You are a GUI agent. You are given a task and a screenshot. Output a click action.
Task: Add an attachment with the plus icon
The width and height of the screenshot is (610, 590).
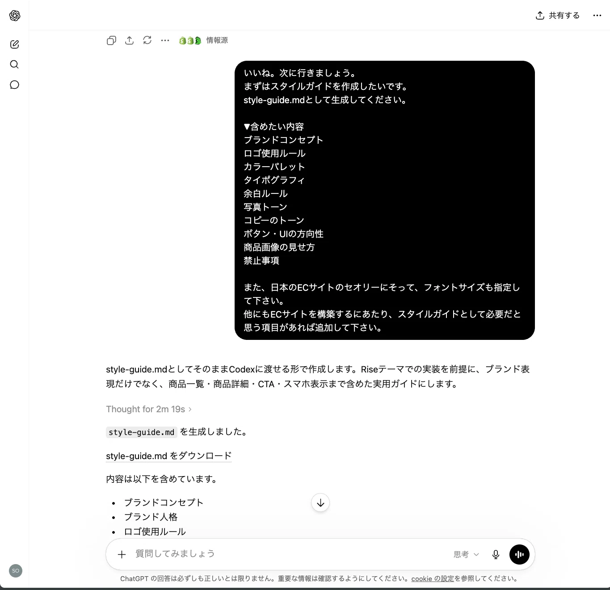tap(122, 555)
